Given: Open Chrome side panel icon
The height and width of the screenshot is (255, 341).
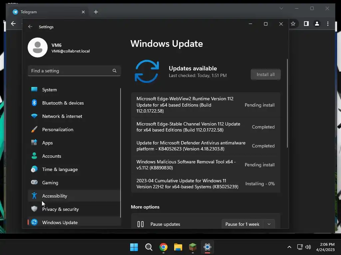Looking at the screenshot, I should [306, 24].
